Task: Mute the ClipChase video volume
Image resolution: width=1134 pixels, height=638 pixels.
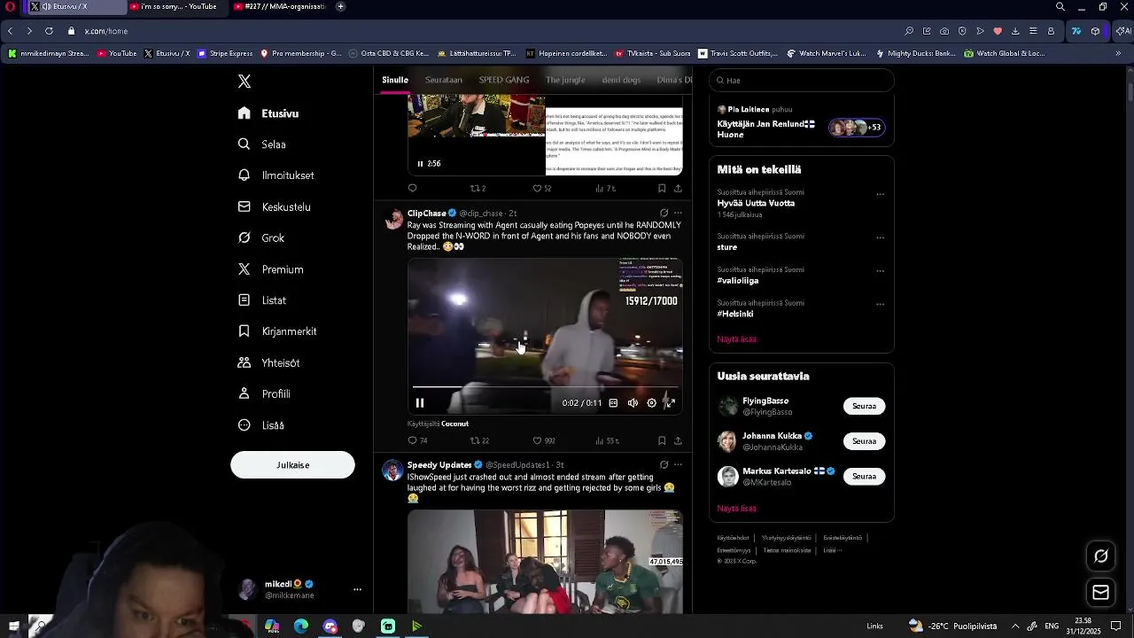Action: click(633, 403)
